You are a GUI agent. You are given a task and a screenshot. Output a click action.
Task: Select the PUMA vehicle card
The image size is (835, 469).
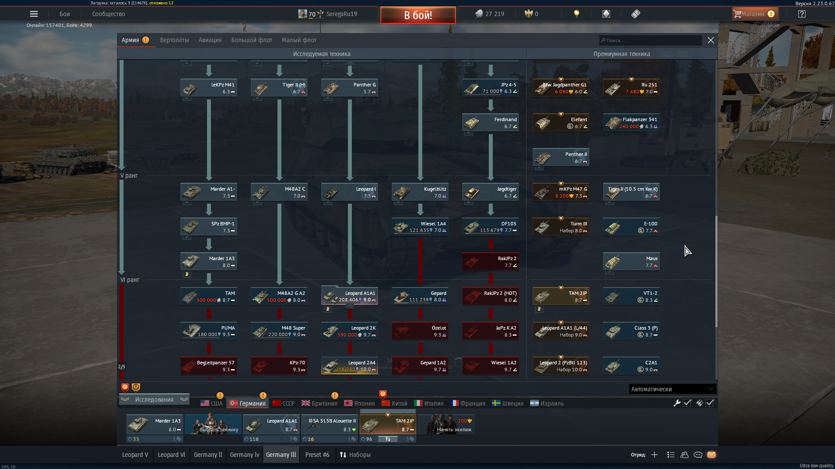[209, 331]
